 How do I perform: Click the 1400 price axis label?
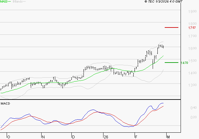[192, 73]
